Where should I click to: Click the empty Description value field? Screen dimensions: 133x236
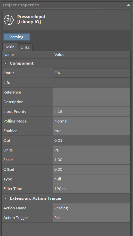click(92, 102)
